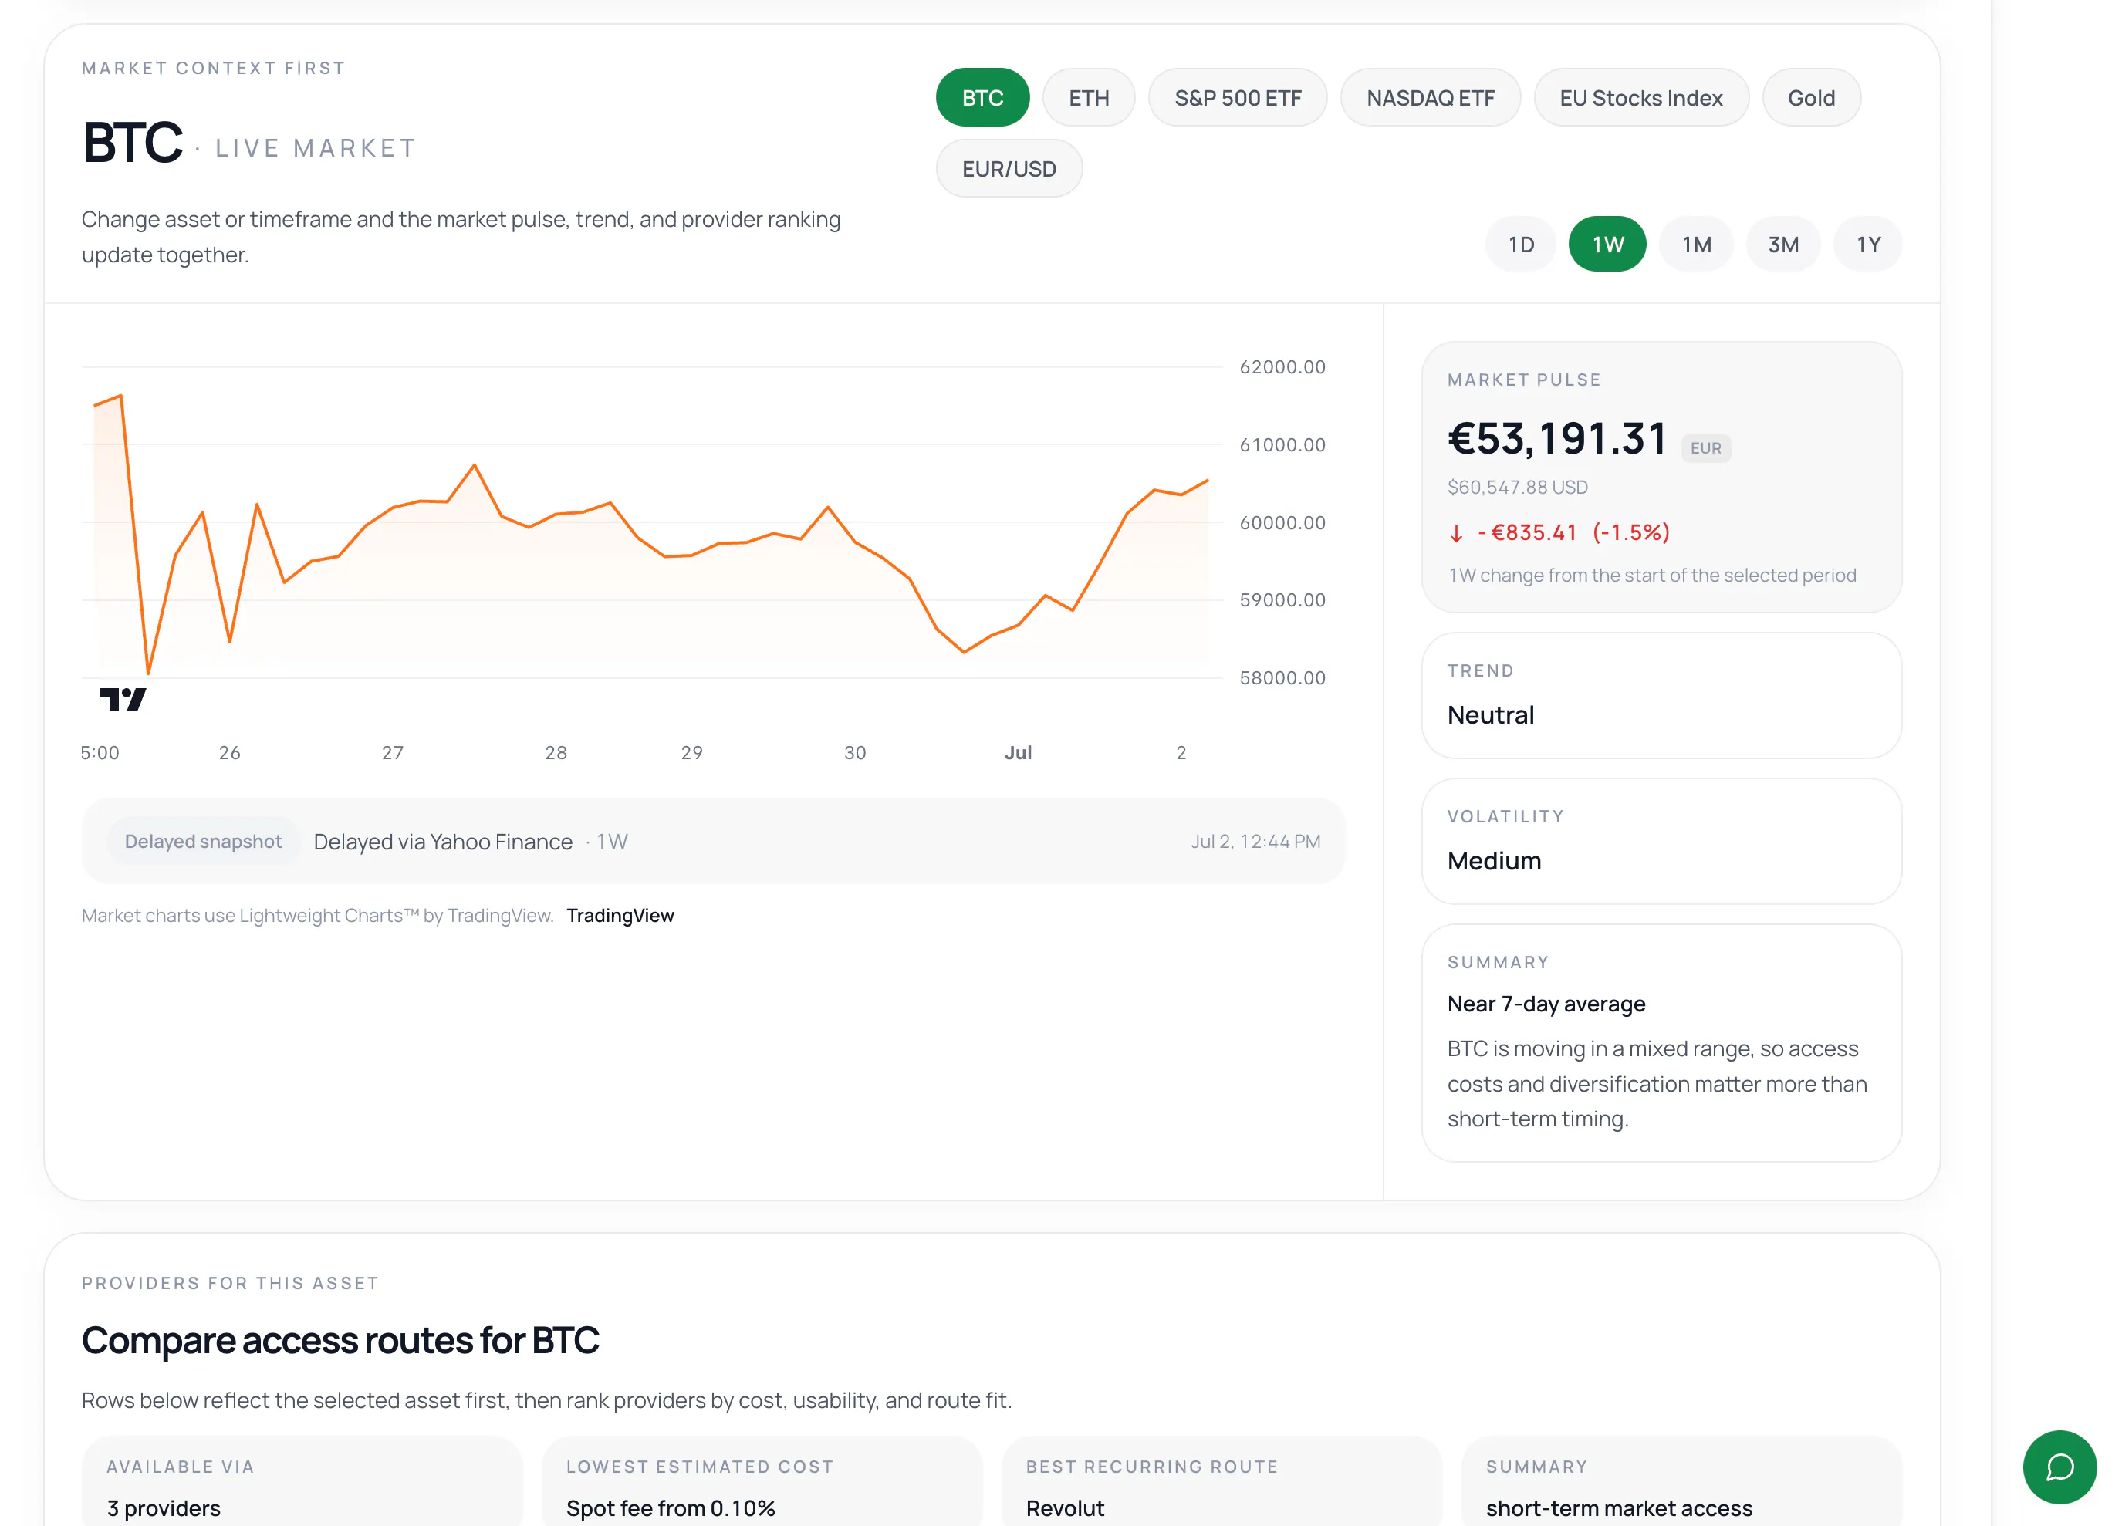2122x1526 pixels.
Task: Click the Near 7-day average summary
Action: [1546, 1004]
